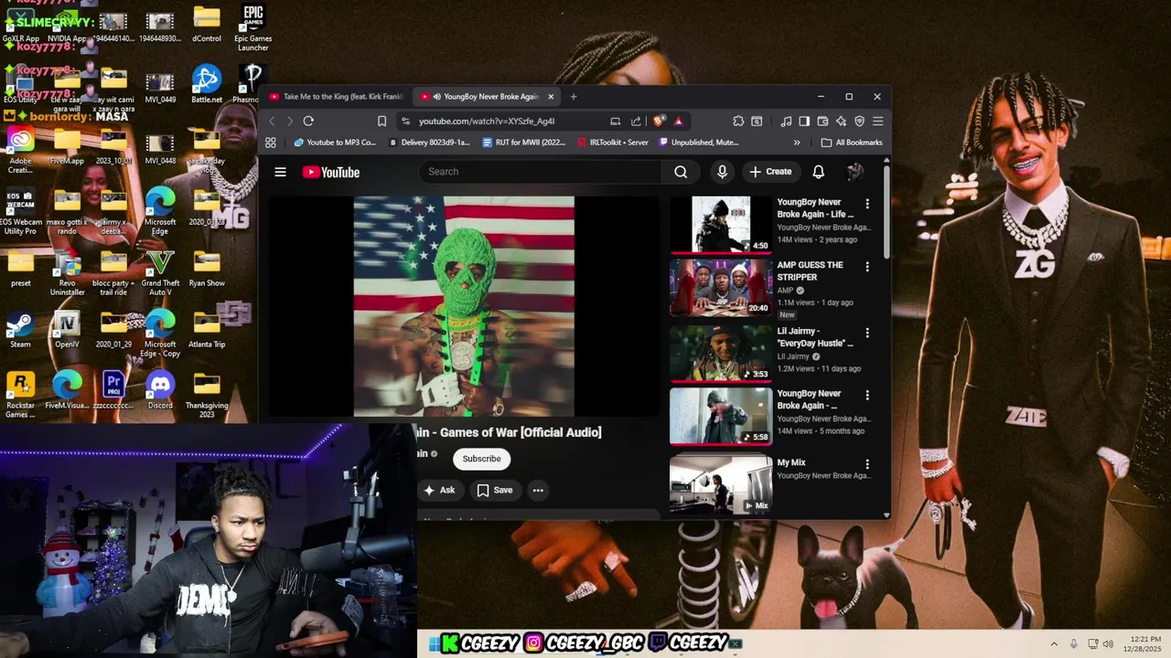Open Youtube to MP3 Co... bookmark
This screenshot has height=658, width=1171.
click(x=335, y=143)
